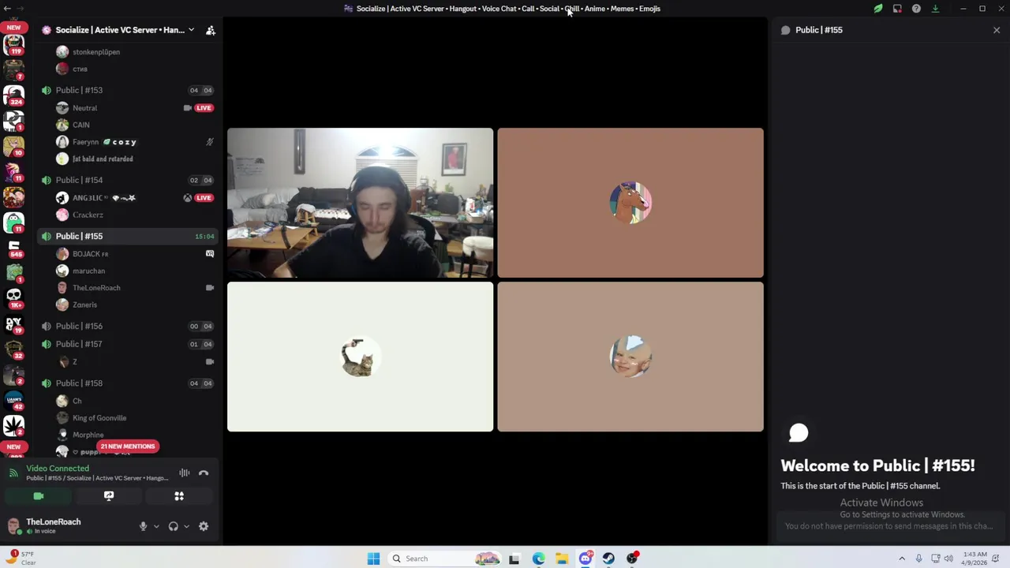Viewport: 1010px width, 568px height.
Task: Disconnect from voice with hang-up icon
Action: pyautogui.click(x=204, y=473)
